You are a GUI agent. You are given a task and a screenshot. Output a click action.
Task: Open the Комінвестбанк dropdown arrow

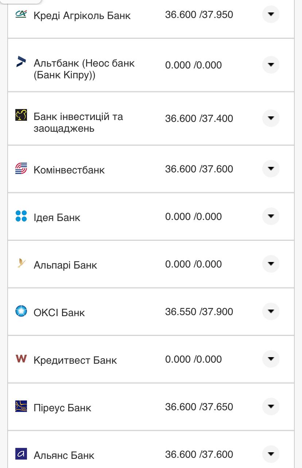click(x=271, y=169)
